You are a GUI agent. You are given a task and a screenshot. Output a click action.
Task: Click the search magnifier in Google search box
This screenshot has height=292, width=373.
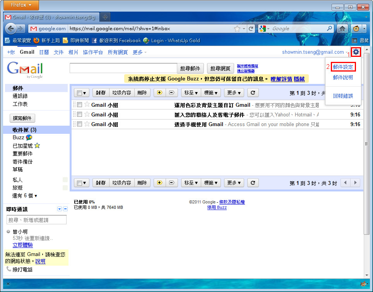pos(329,29)
